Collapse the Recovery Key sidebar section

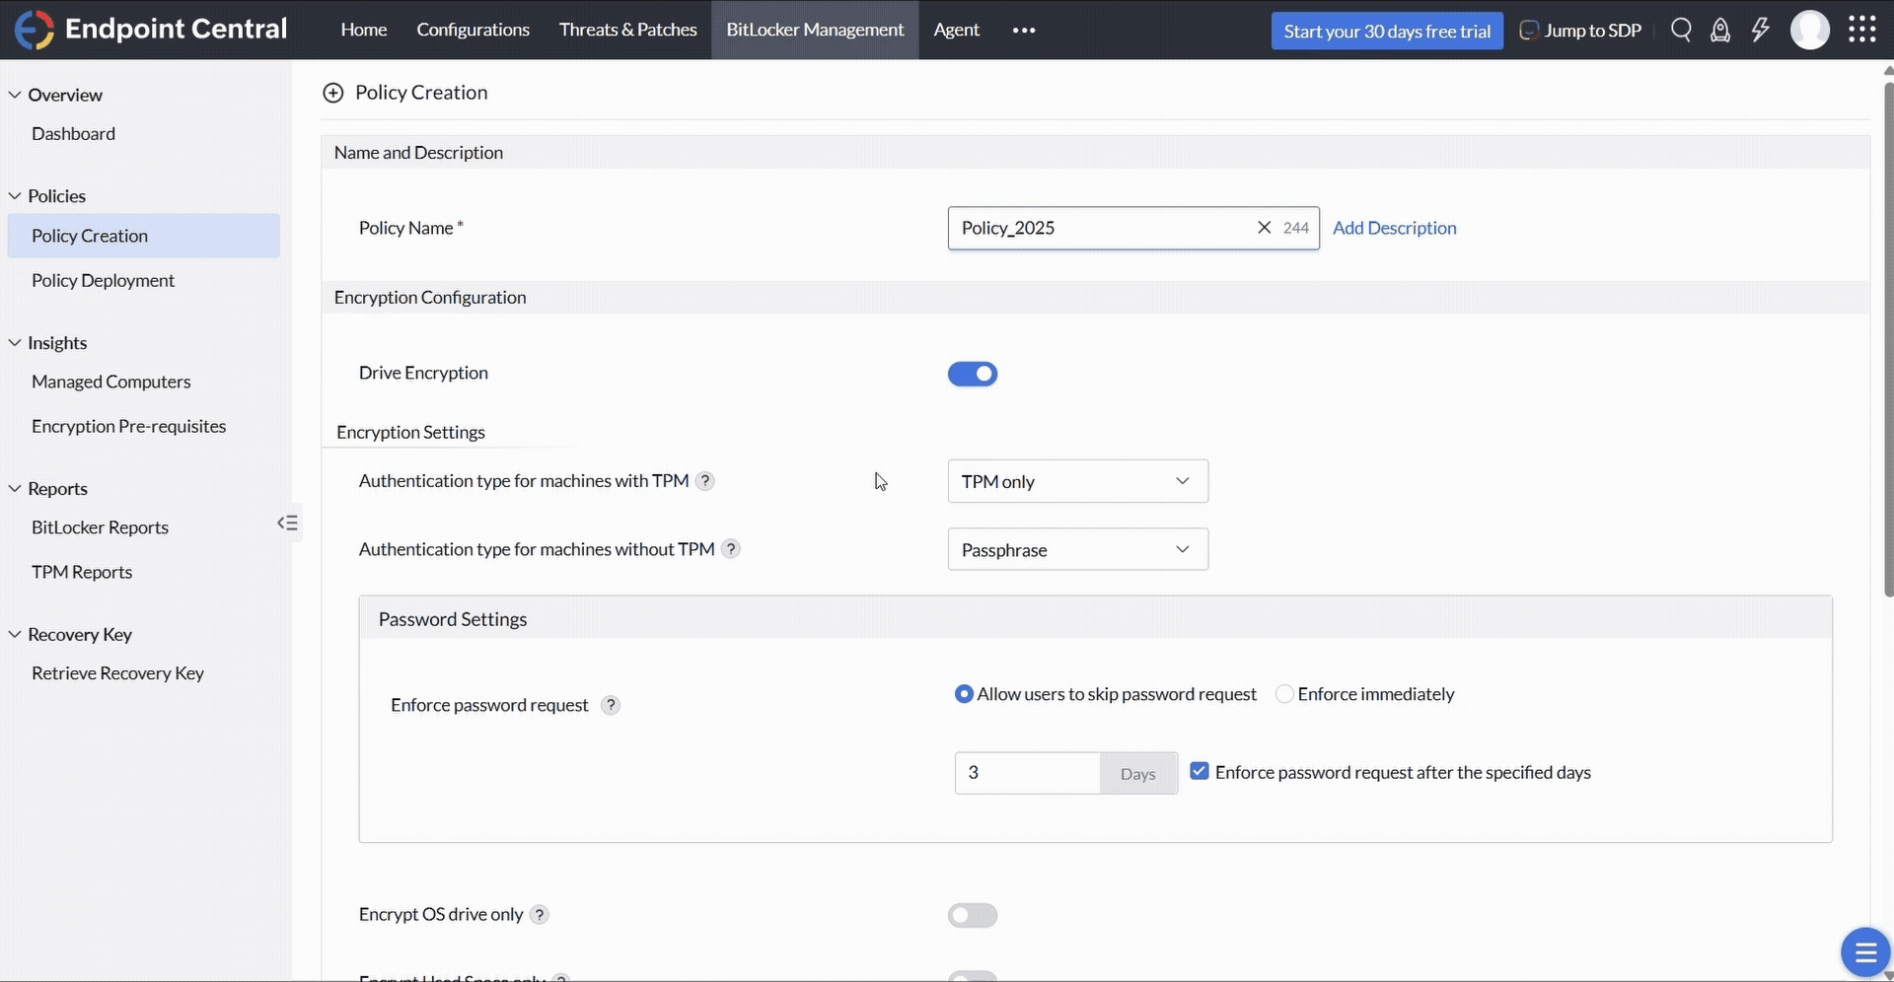pos(15,634)
